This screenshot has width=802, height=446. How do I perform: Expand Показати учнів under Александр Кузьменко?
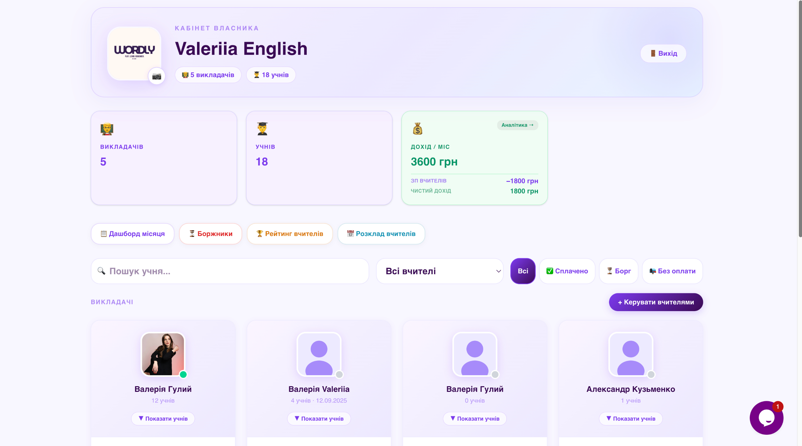tap(631, 418)
